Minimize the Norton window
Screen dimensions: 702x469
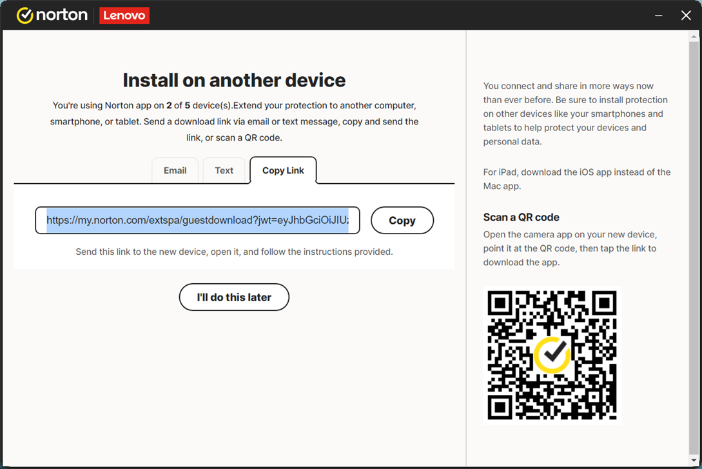point(658,15)
